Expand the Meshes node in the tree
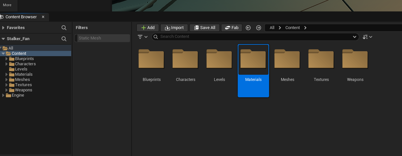Screen dimensions: 402x156 point(7,80)
